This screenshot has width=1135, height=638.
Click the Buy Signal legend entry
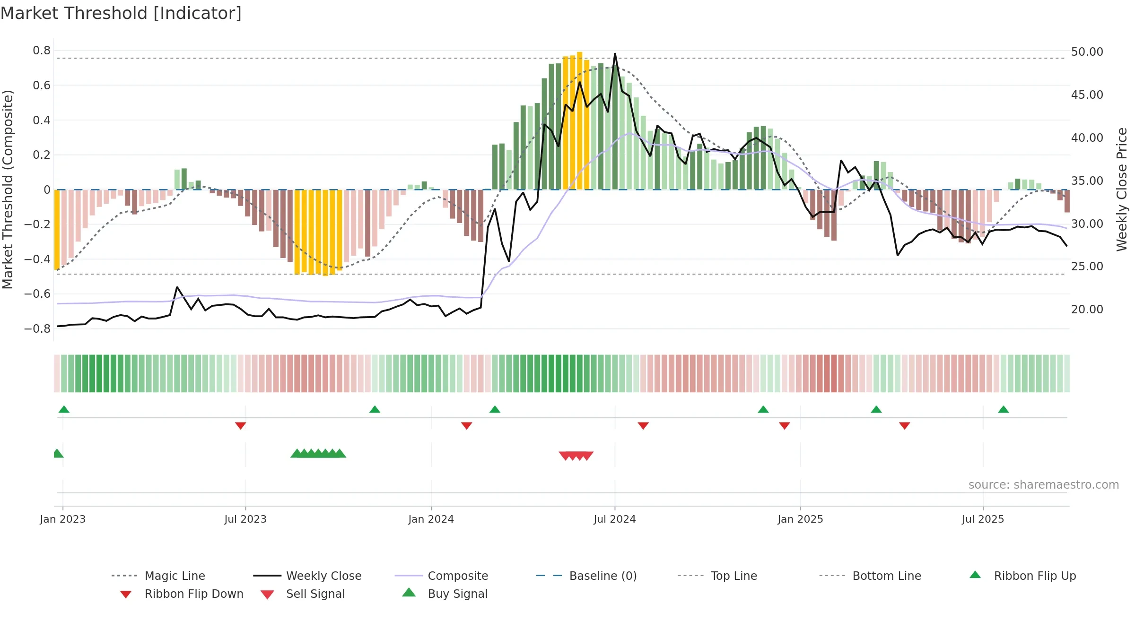[x=445, y=594]
